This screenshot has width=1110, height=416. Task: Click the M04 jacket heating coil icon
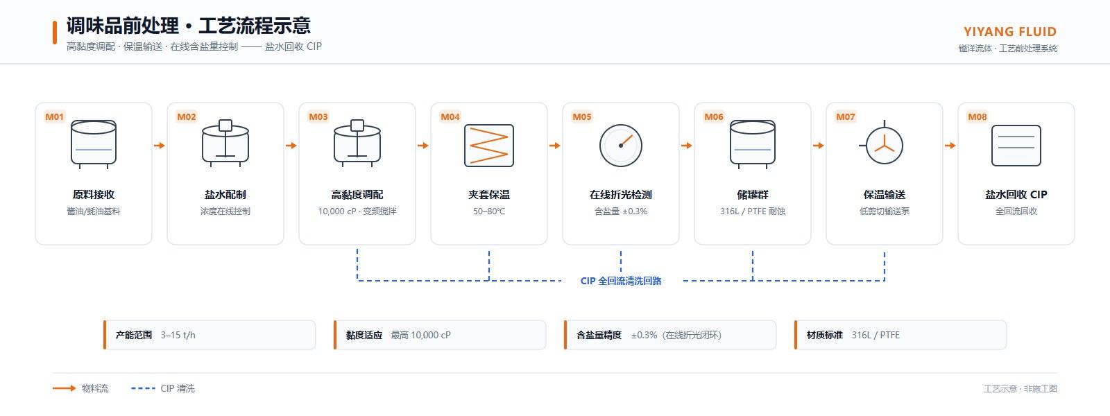click(x=489, y=146)
